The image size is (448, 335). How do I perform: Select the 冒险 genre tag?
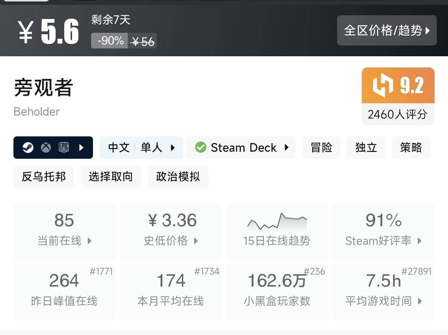point(321,148)
